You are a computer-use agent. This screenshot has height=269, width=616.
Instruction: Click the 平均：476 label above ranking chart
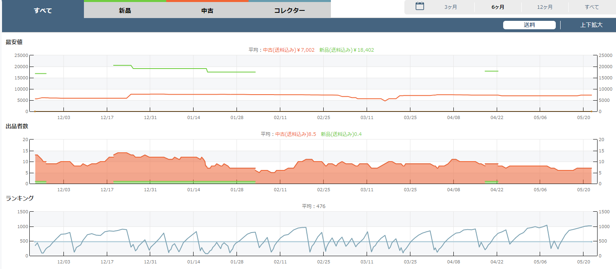pyautogui.click(x=314, y=206)
